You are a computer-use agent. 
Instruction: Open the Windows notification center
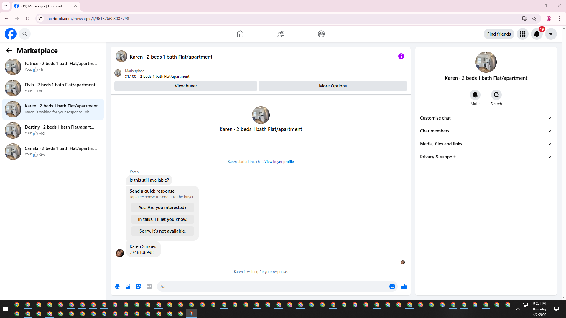(x=556, y=309)
